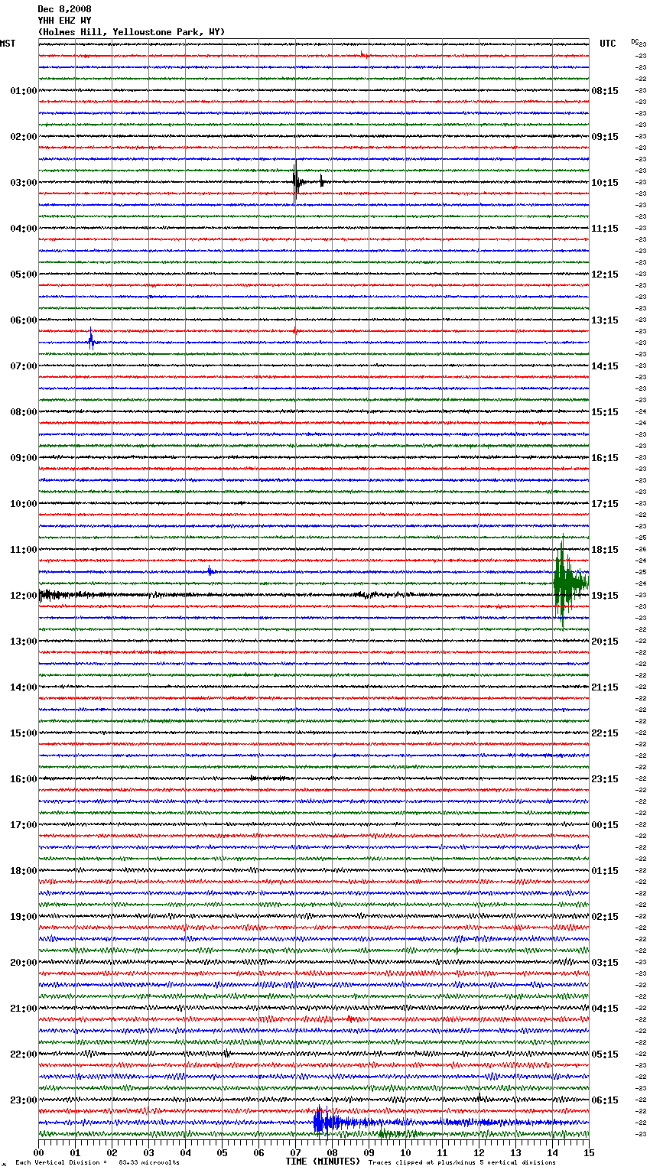Click the '12:00' MST time label
The image size is (650, 1173).
(24, 596)
